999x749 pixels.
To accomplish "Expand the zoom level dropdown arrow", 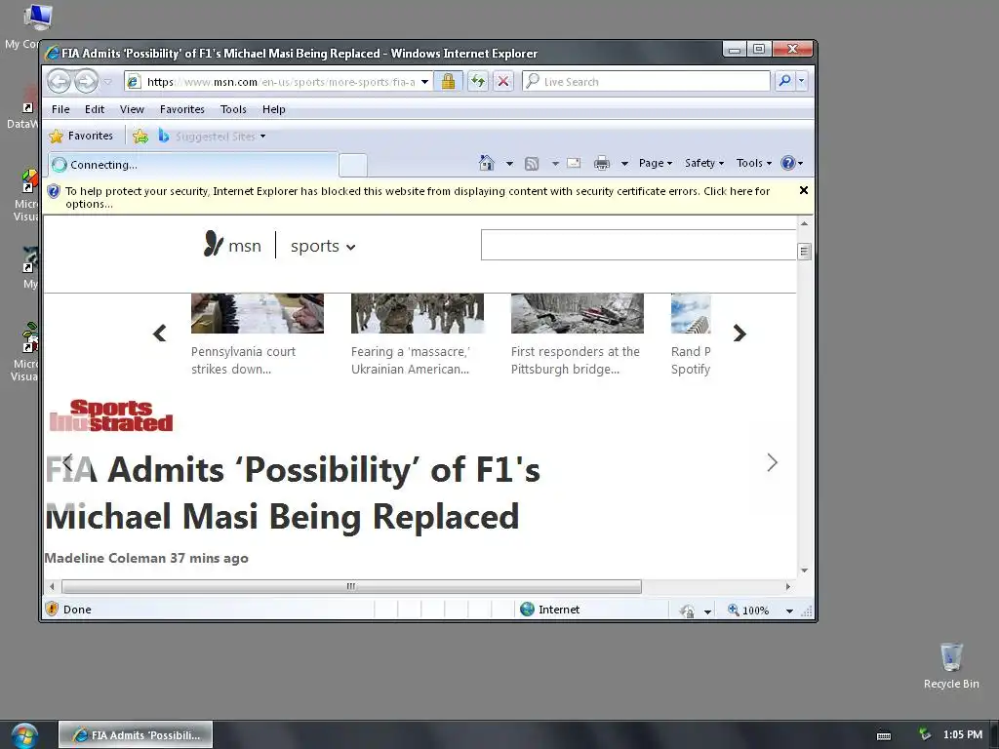I will click(x=789, y=611).
